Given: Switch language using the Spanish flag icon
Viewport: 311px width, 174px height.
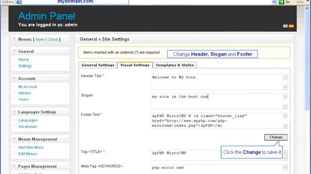Looking at the screenshot, I should click(292, 26).
